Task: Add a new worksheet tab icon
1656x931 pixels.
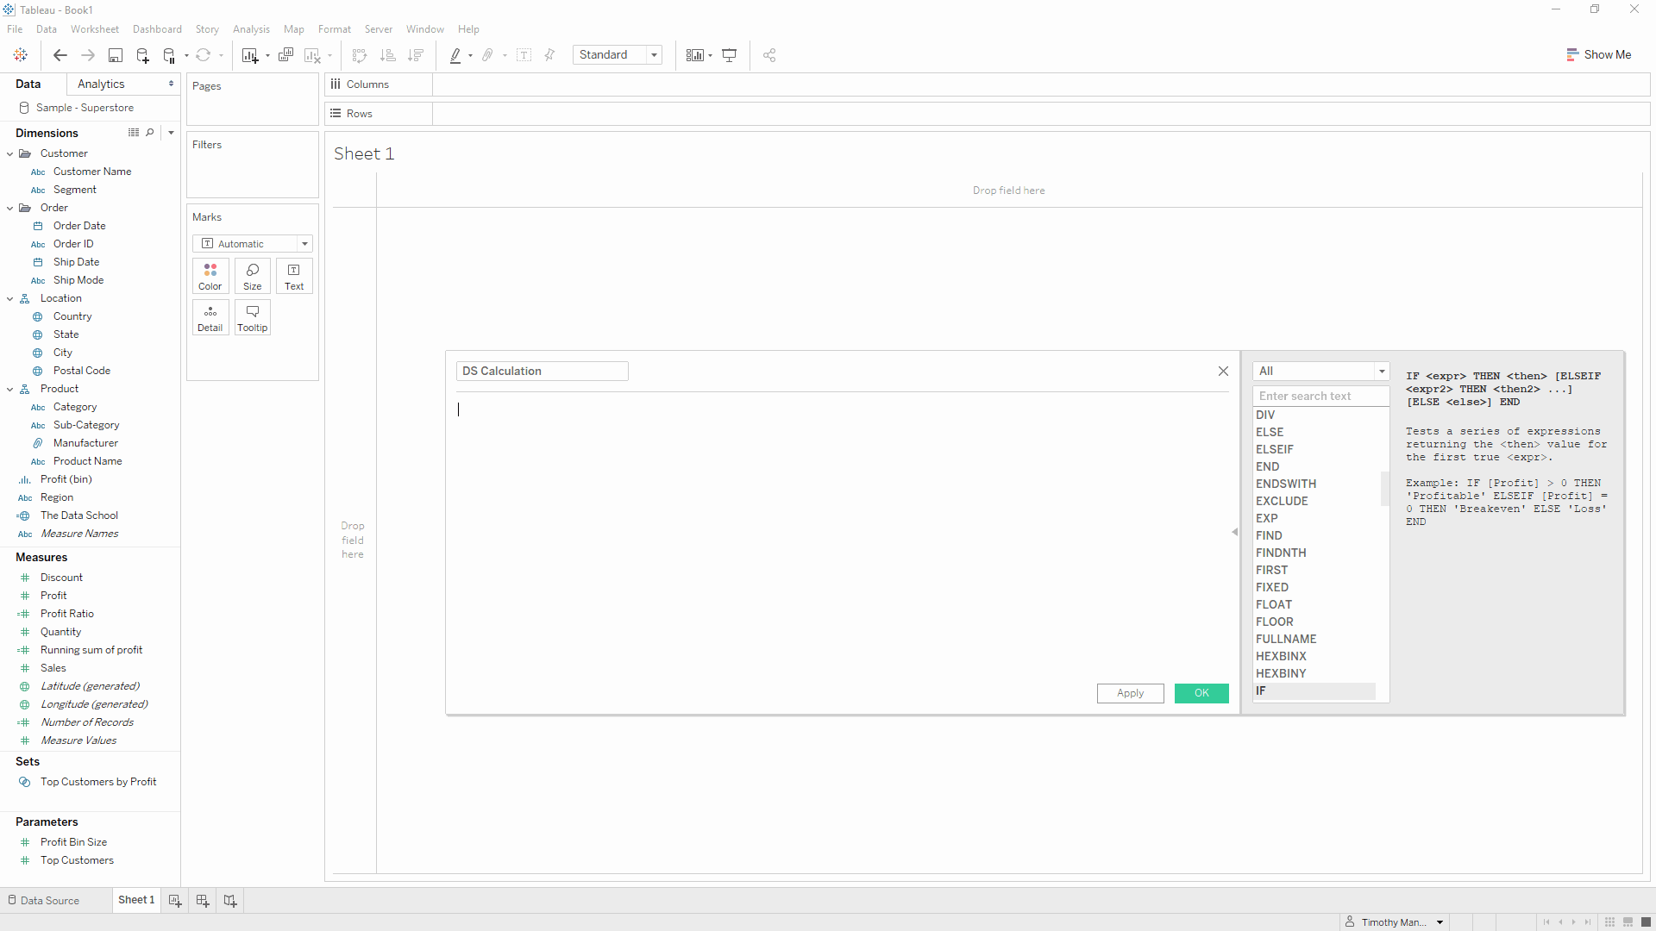Action: click(175, 901)
